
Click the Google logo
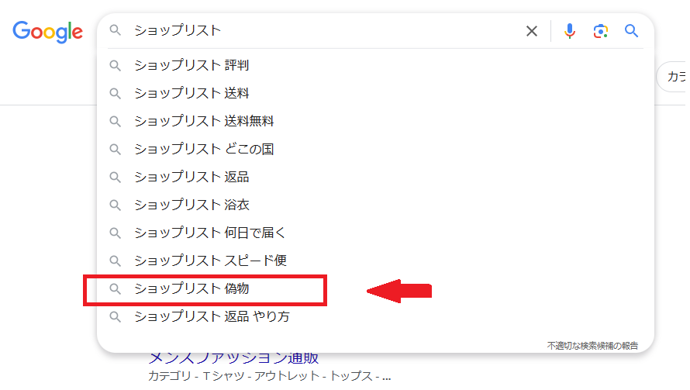[47, 31]
